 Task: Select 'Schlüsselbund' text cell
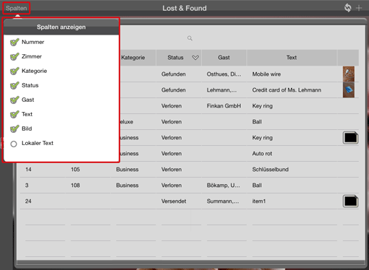point(270,170)
